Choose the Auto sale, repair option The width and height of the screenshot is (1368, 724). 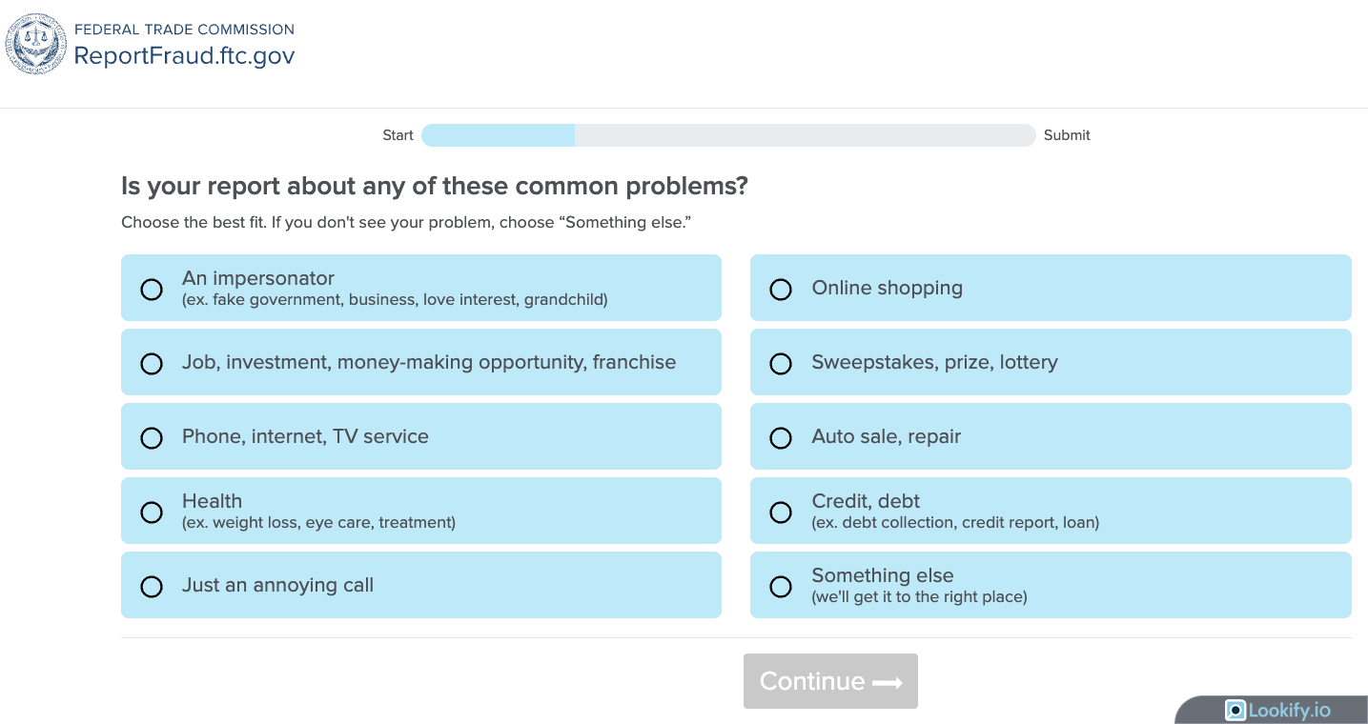pos(781,437)
